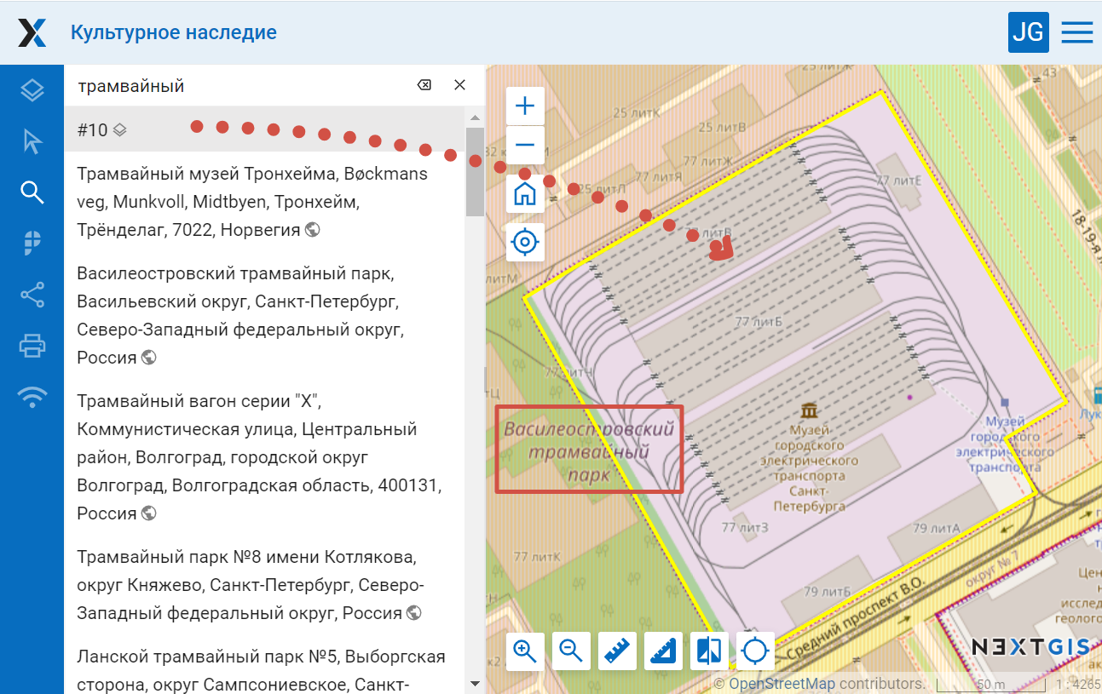
Task: Click the "79 литБ" building label
Action: (827, 592)
